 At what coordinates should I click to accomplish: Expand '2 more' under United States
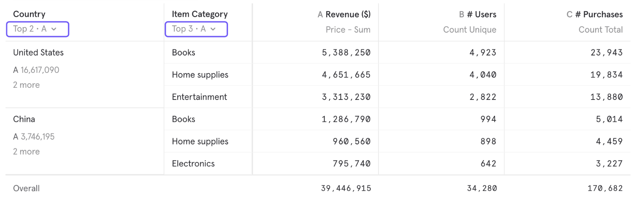pos(26,85)
